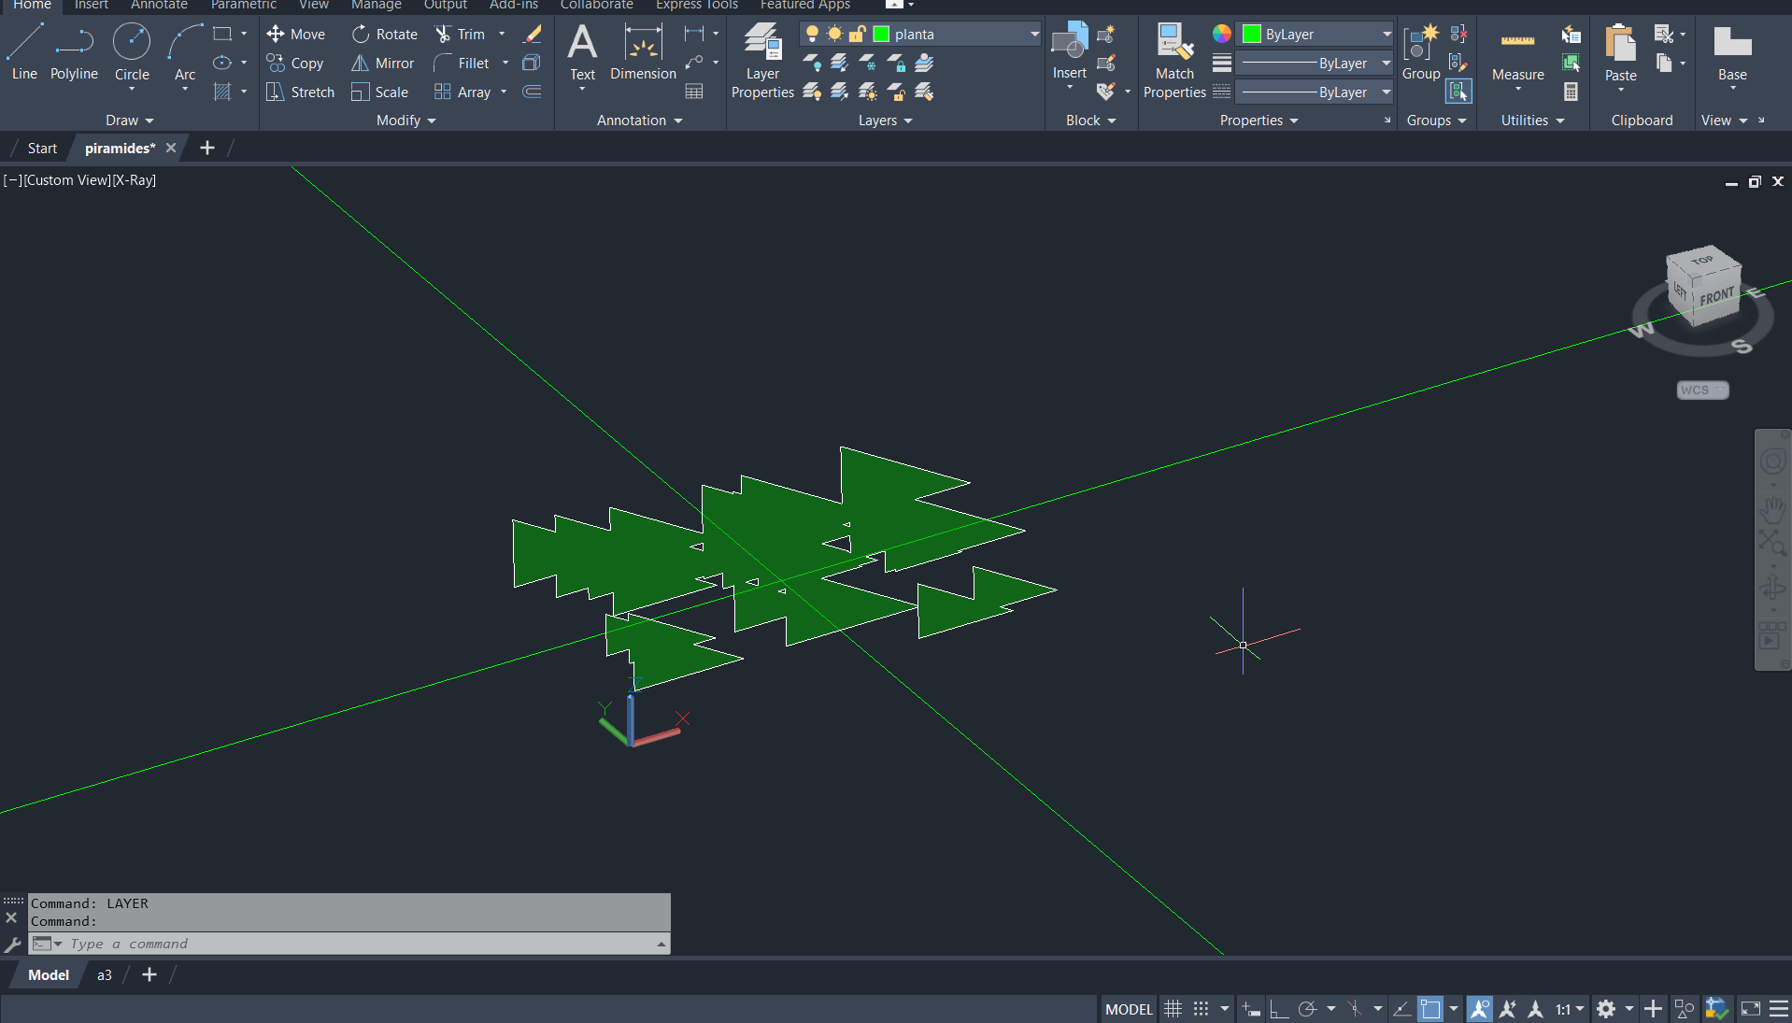Click the X-Ray visual style label
The width and height of the screenshot is (1792, 1023).
(x=135, y=180)
